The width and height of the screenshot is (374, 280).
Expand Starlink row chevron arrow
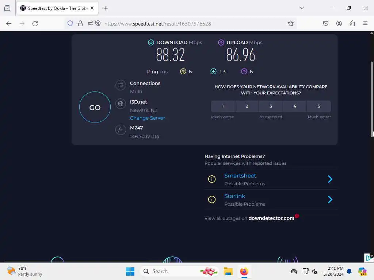tap(330, 199)
